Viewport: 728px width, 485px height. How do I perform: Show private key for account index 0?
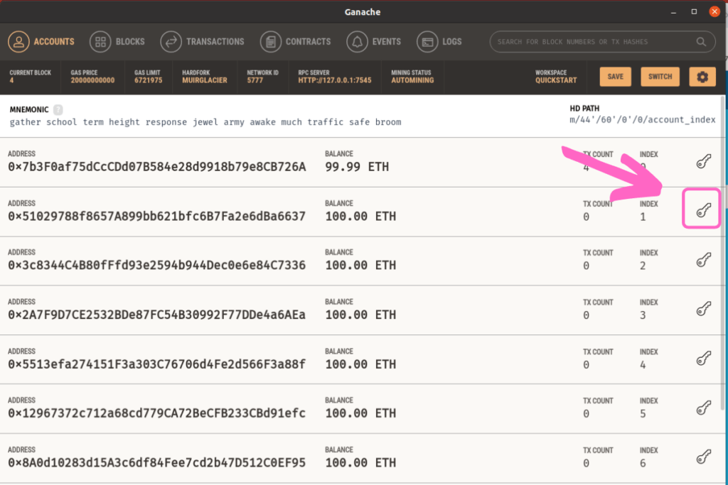(x=703, y=161)
